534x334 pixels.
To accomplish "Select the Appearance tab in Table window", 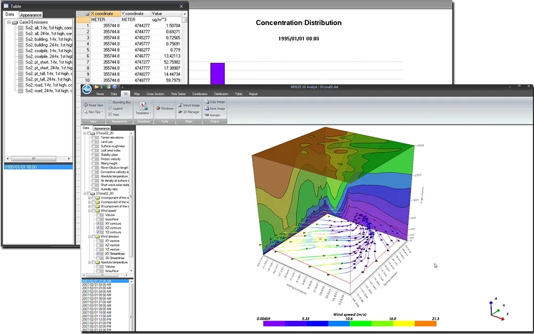I will [x=31, y=15].
